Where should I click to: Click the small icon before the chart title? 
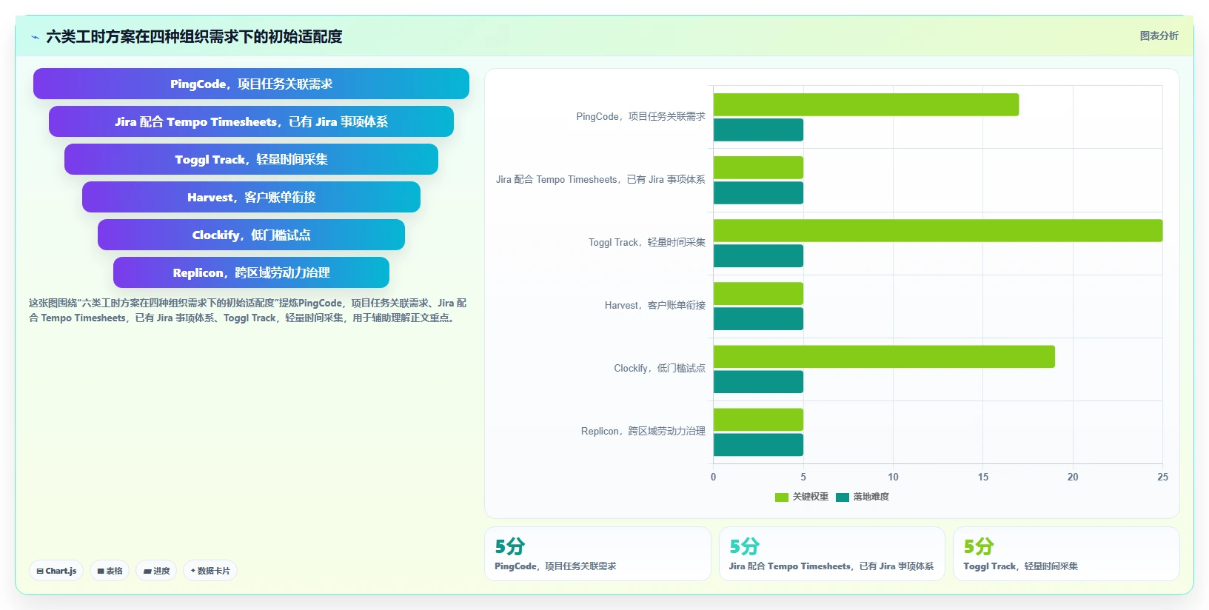pos(35,37)
